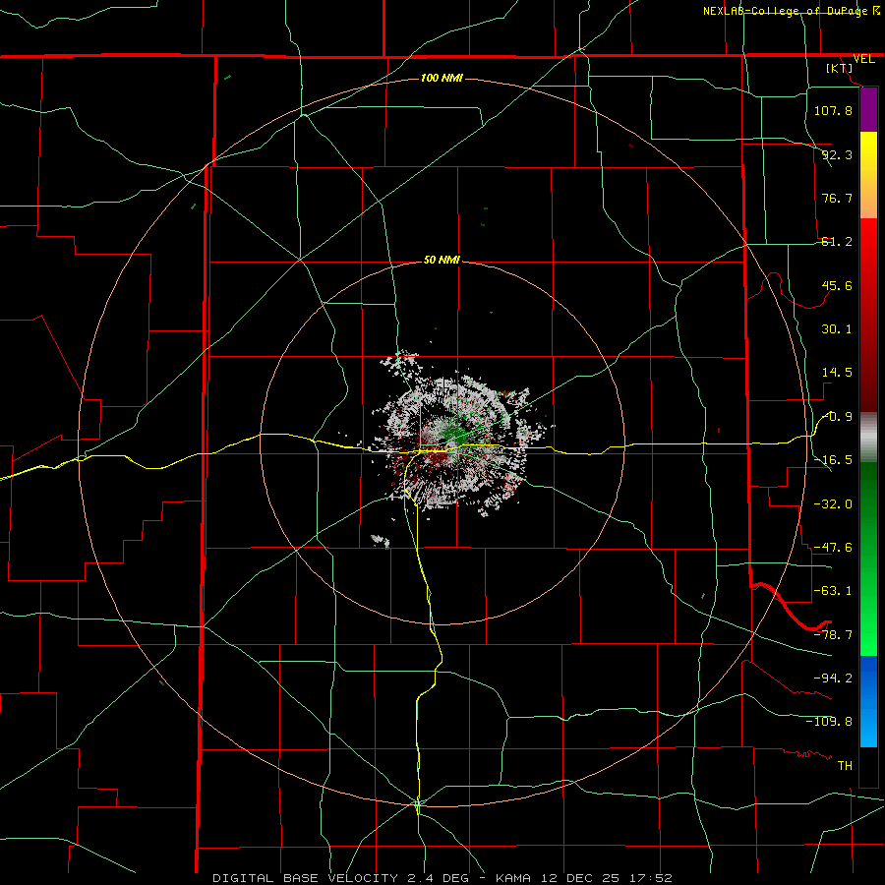Click the -63.1 scale value
Image resolution: width=885 pixels, height=885 pixels.
click(833, 591)
